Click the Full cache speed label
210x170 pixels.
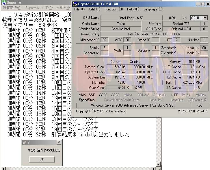tap(169, 83)
